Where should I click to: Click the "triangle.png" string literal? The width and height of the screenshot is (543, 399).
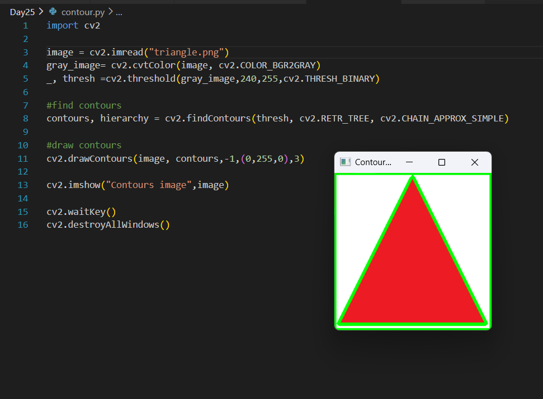186,53
